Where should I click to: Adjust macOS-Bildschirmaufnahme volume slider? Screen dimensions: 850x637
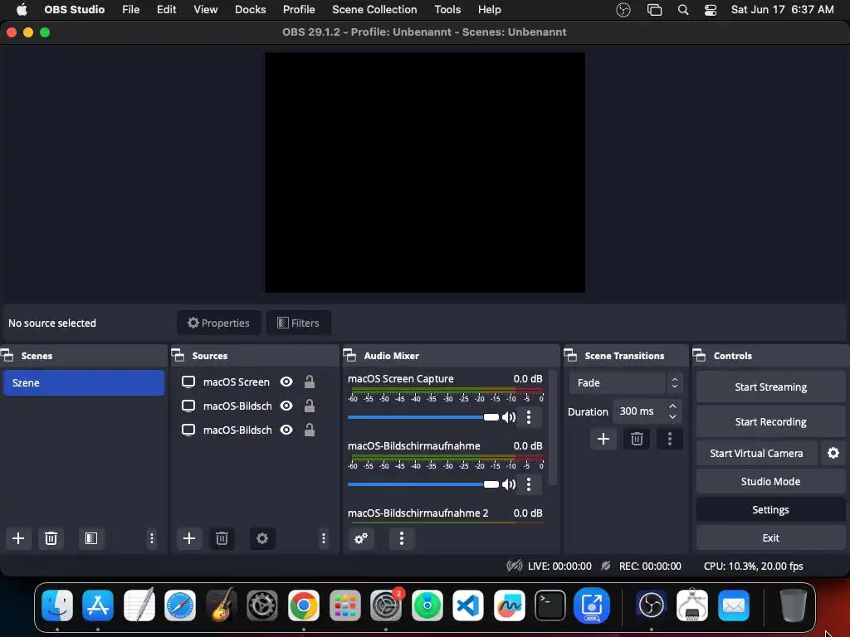point(423,484)
